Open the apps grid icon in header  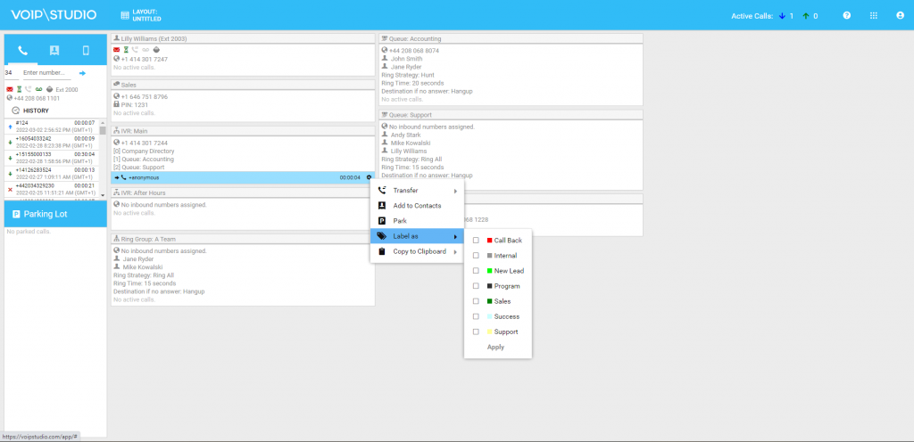coord(873,16)
